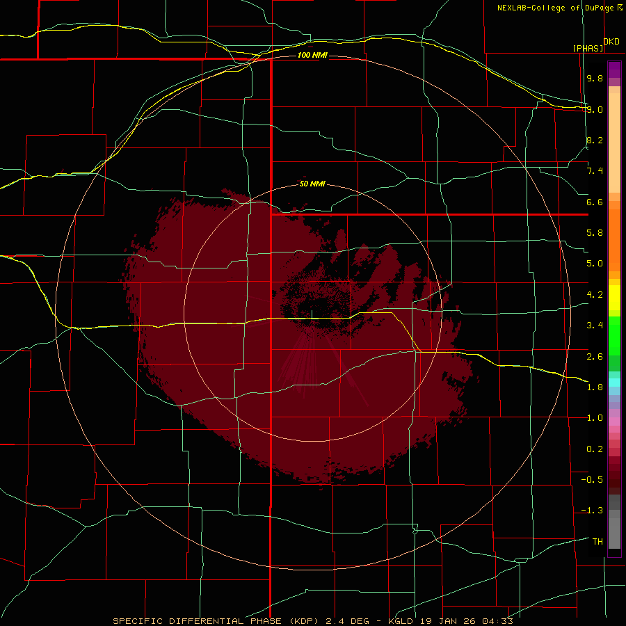This screenshot has width=626, height=626.
Task: Click the [PHAS] unit label
Action: 588,48
